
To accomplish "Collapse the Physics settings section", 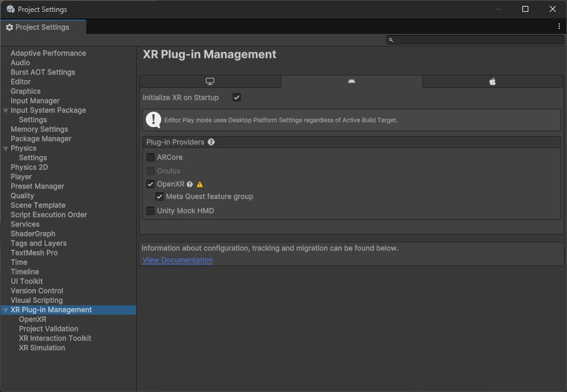I will (x=5, y=148).
